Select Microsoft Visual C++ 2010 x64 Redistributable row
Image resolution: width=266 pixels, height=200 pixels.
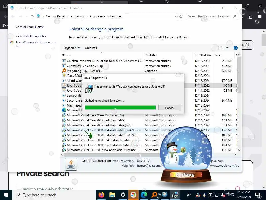tap(104, 140)
